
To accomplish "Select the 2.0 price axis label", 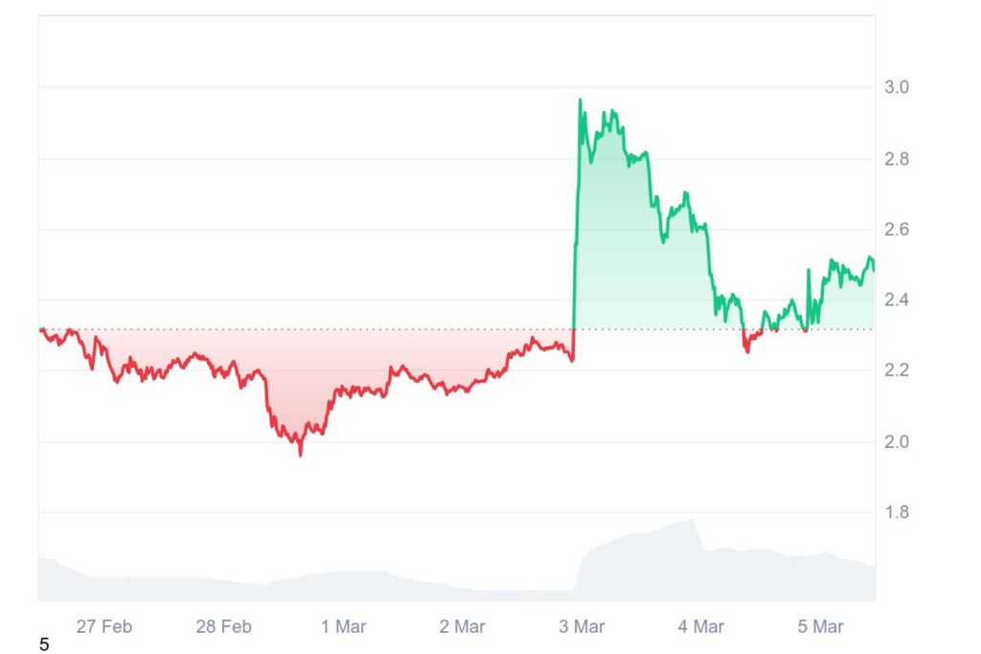I will [x=896, y=441].
